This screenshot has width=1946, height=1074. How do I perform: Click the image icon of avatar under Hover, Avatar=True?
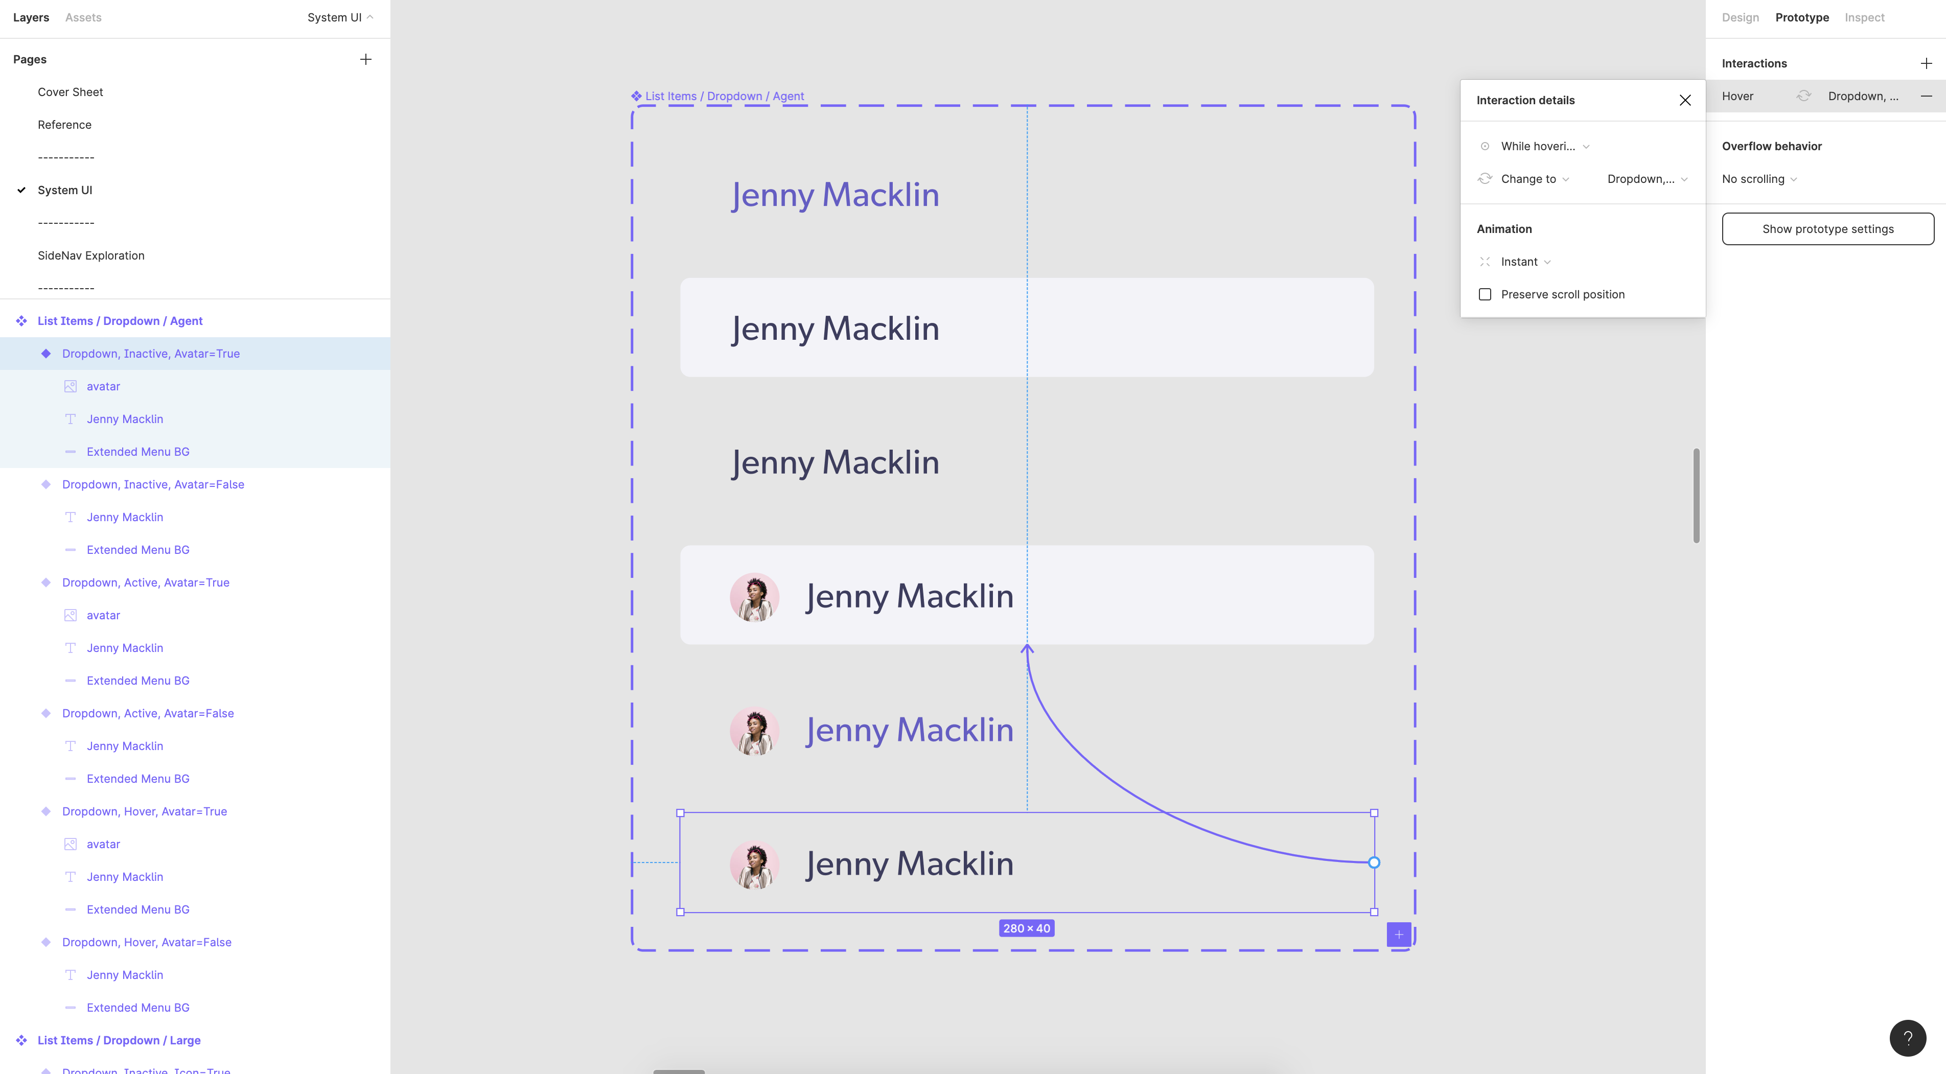click(x=70, y=844)
